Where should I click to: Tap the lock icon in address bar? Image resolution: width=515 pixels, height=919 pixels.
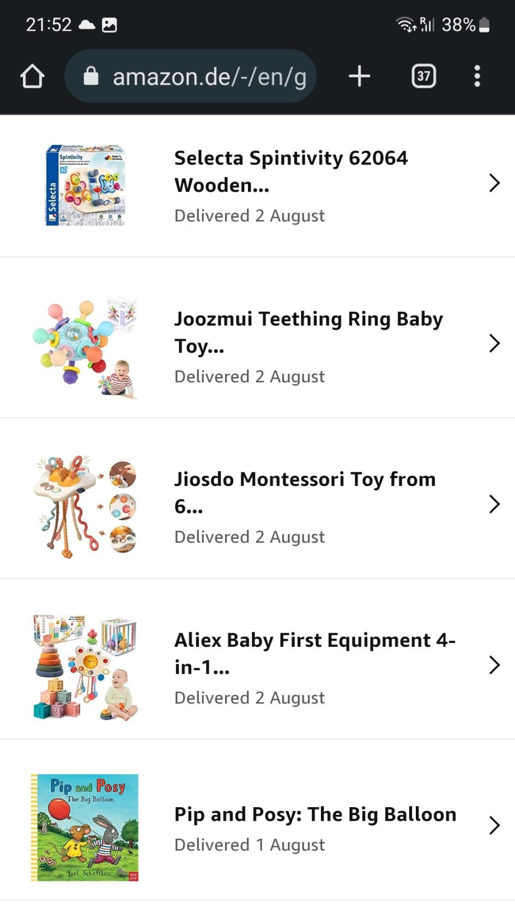(x=91, y=76)
